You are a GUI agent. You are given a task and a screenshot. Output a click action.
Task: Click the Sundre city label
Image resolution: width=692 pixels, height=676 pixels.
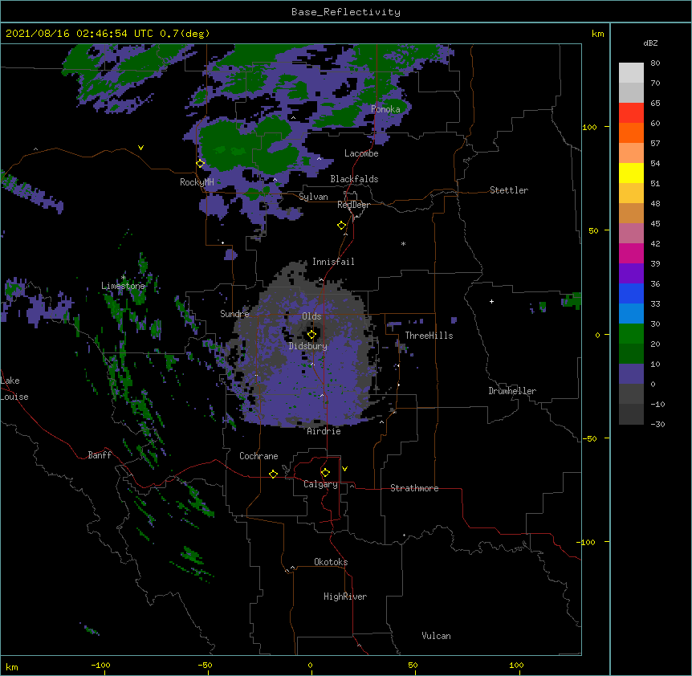click(x=234, y=314)
